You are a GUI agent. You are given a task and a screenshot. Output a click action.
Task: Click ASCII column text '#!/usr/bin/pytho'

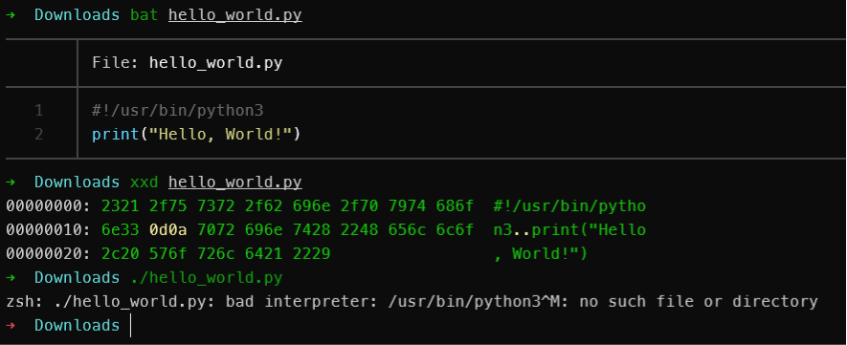point(569,206)
